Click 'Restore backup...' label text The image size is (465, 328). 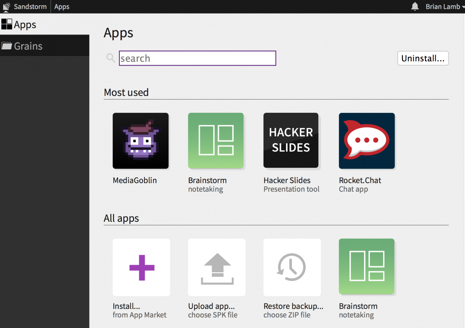point(293,306)
